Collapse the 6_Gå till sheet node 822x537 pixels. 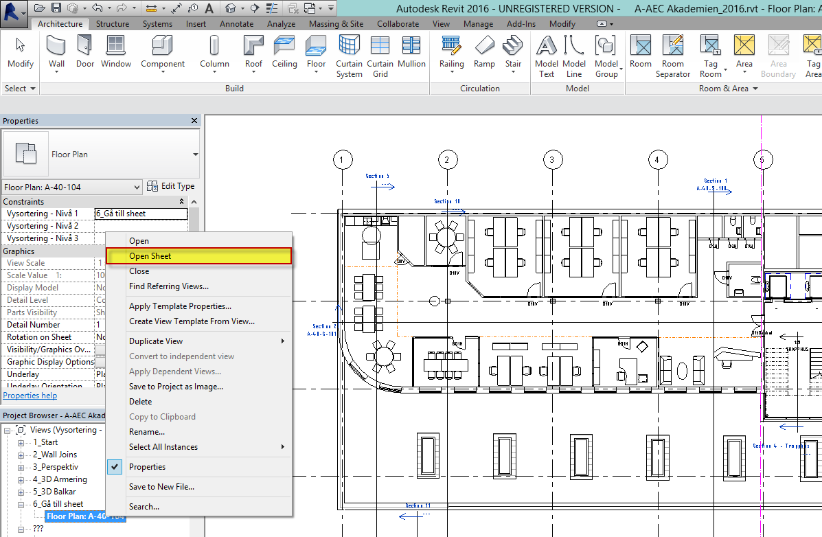point(21,505)
